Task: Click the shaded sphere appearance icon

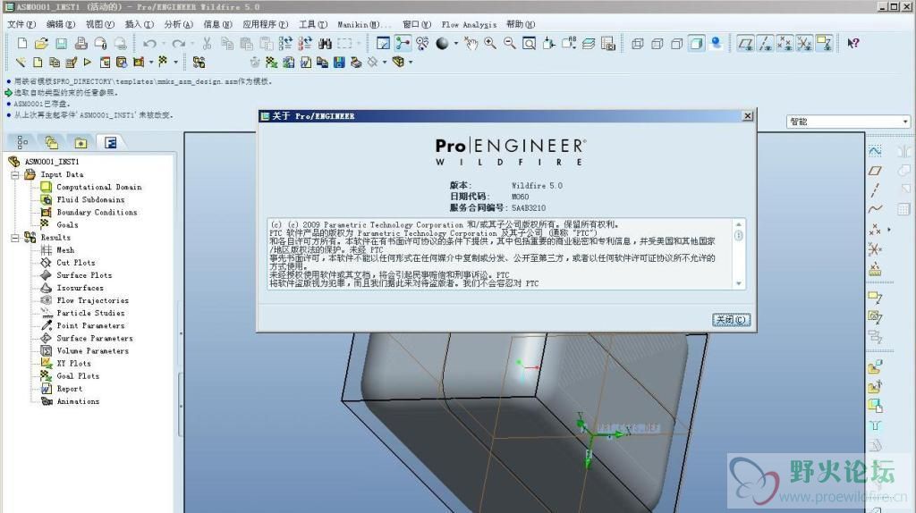Action: (x=442, y=43)
